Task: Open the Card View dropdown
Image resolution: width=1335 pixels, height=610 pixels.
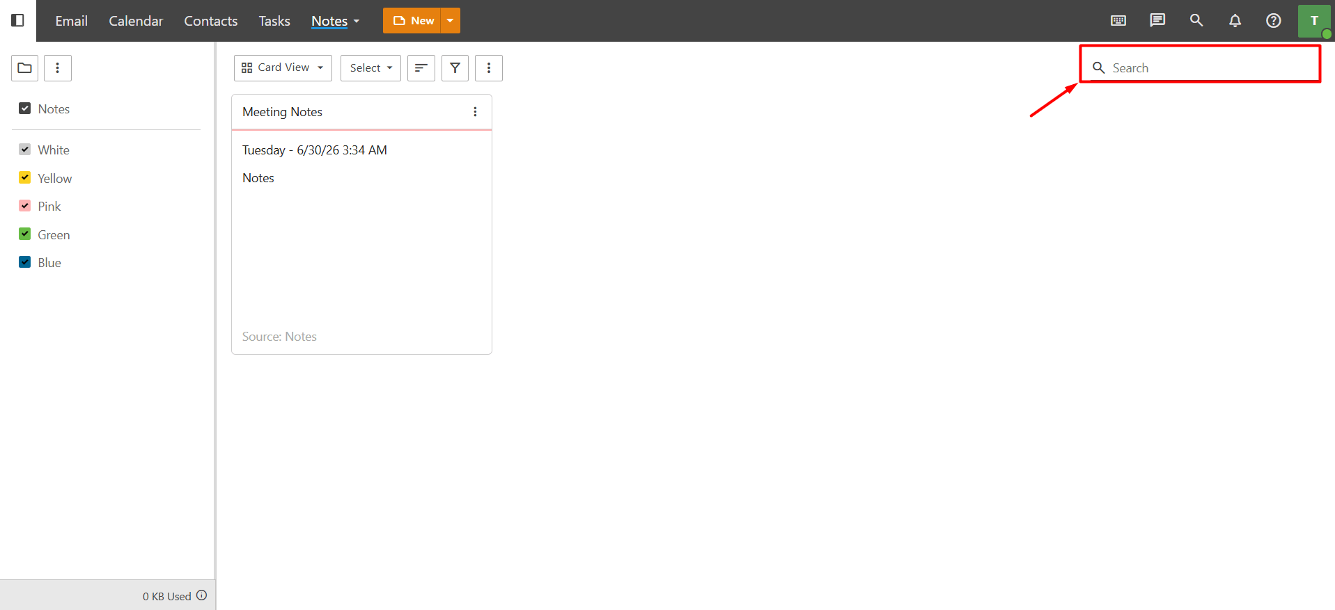Action: [283, 68]
